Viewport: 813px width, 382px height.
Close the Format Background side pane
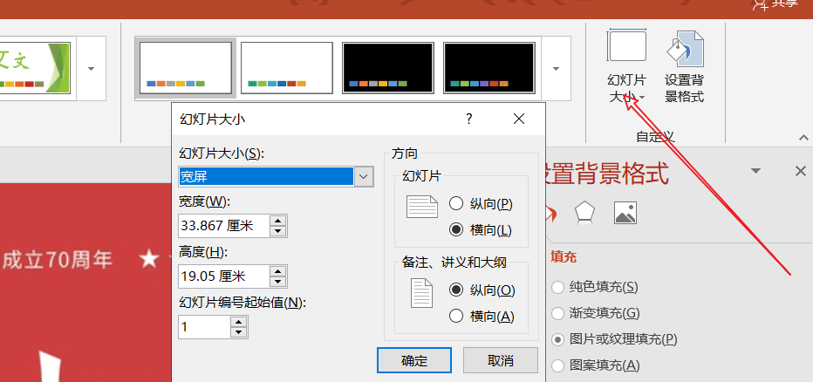(800, 172)
